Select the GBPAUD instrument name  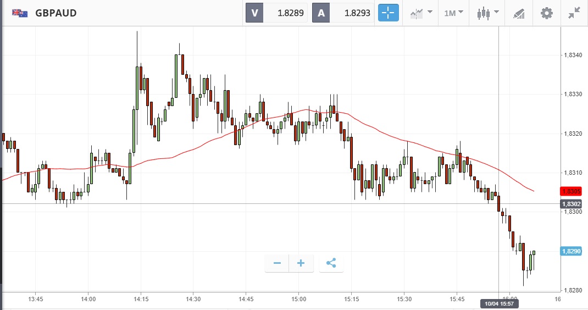coord(56,13)
